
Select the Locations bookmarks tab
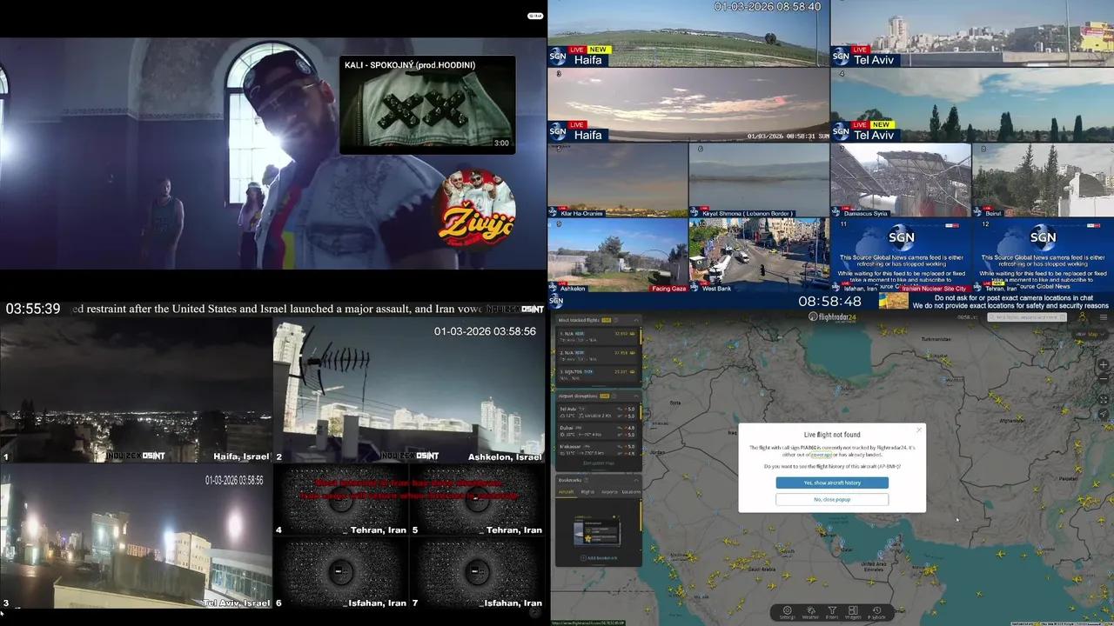[x=631, y=492]
